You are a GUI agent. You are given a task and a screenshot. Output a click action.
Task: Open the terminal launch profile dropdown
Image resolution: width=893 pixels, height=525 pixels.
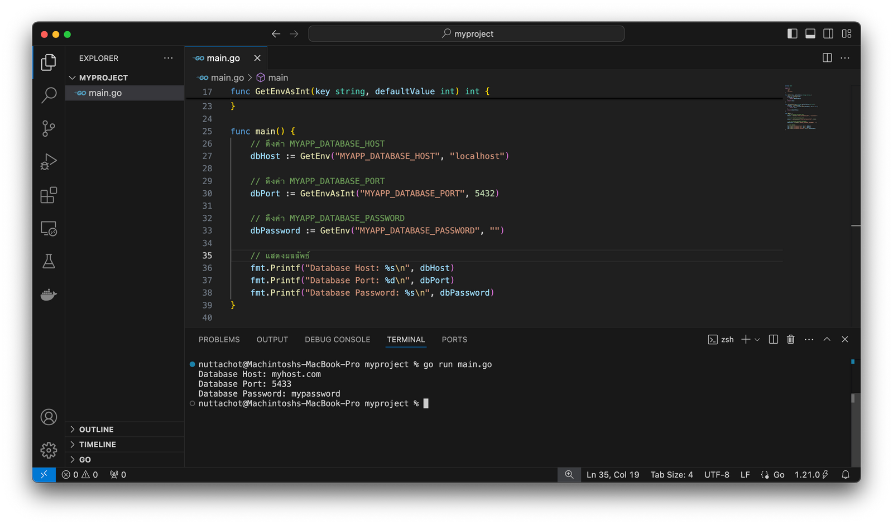click(757, 339)
